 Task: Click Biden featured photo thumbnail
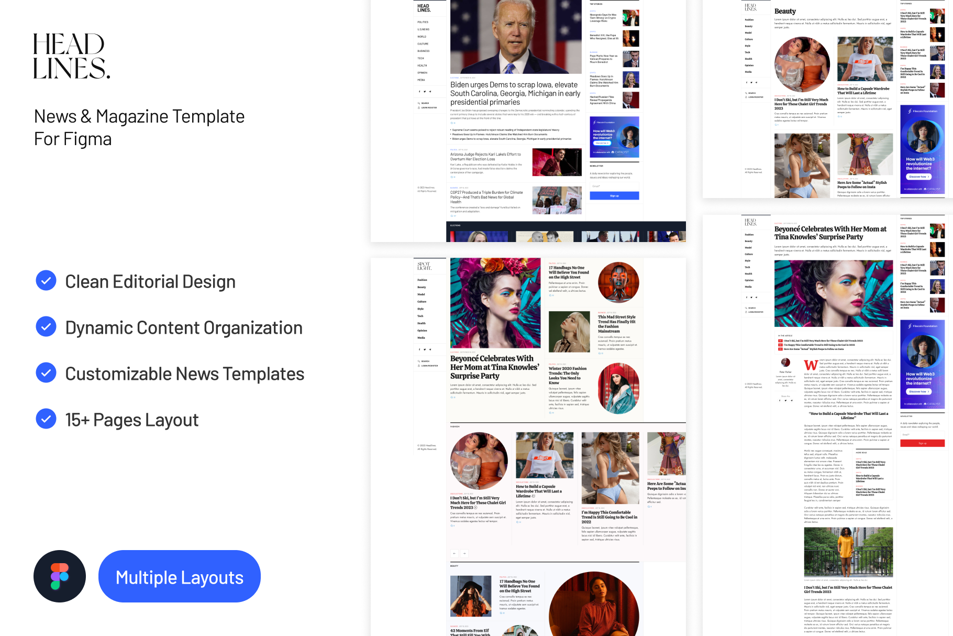[515, 37]
